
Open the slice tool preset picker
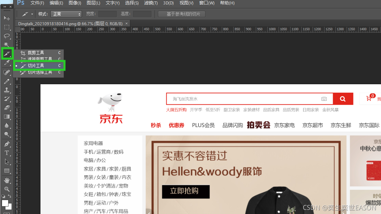(x=25, y=14)
